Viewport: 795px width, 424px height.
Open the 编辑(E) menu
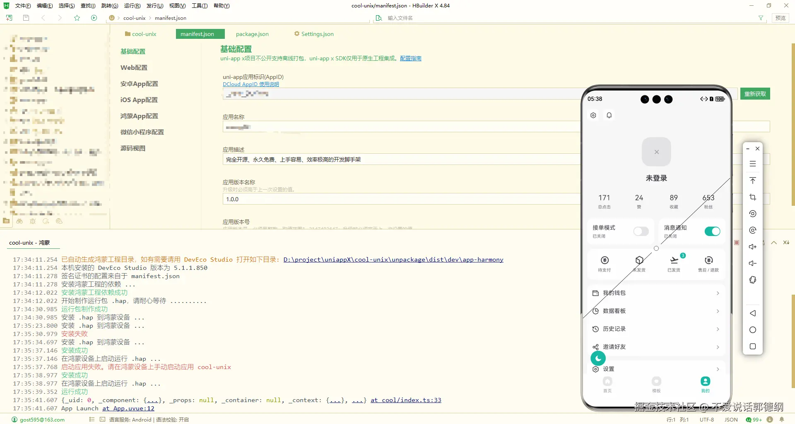(44, 6)
